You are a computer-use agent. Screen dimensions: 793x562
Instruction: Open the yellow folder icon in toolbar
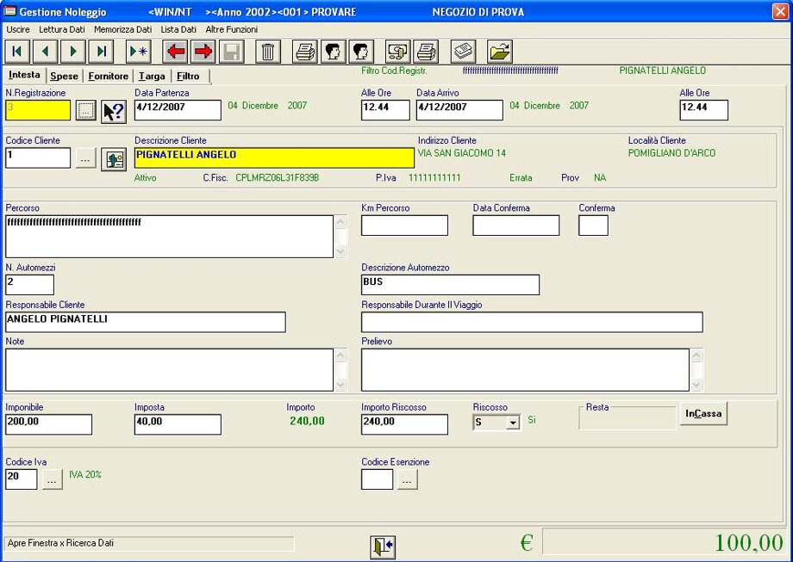(x=500, y=52)
